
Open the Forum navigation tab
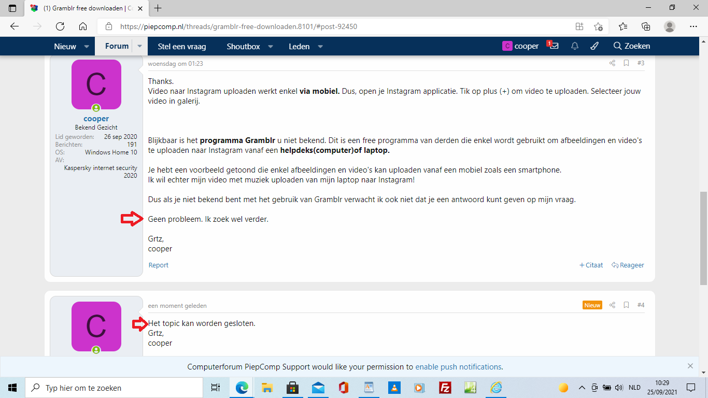[x=117, y=46]
